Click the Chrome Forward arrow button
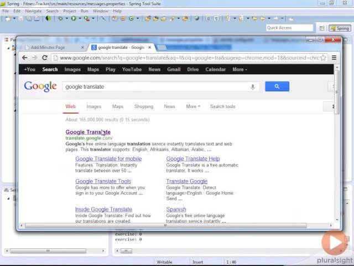 pyautogui.click(x=34, y=58)
